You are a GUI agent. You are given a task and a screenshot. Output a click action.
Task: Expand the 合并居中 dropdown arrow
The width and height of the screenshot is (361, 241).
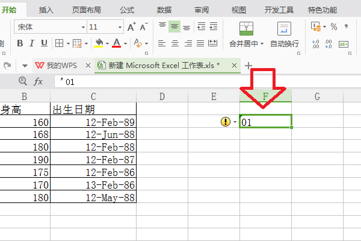(262, 43)
